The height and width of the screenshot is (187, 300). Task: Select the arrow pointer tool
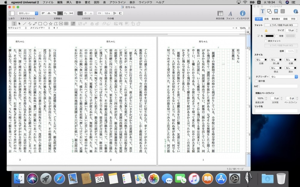point(19,24)
